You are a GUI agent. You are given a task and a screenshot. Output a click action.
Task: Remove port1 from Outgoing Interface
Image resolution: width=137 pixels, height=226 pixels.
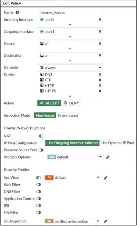click(x=100, y=32)
